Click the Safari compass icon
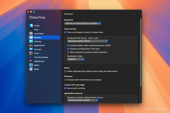The height and width of the screenshot is (113, 170). (x=31, y=65)
